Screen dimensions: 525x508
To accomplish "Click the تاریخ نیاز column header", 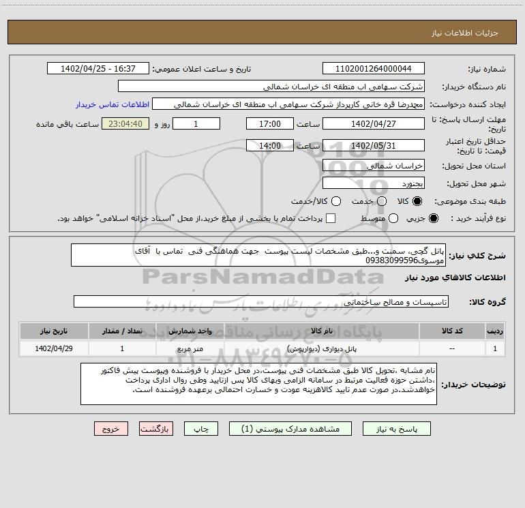I will (54, 331).
